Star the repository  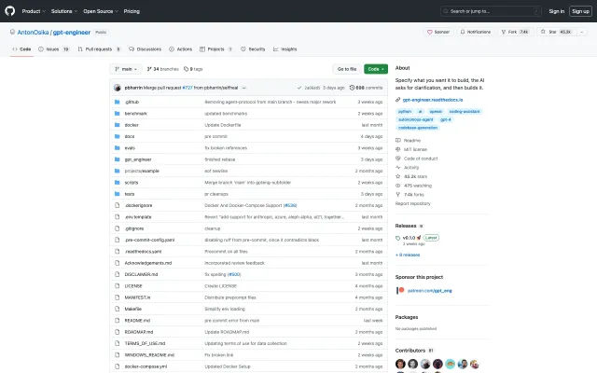(x=556, y=32)
